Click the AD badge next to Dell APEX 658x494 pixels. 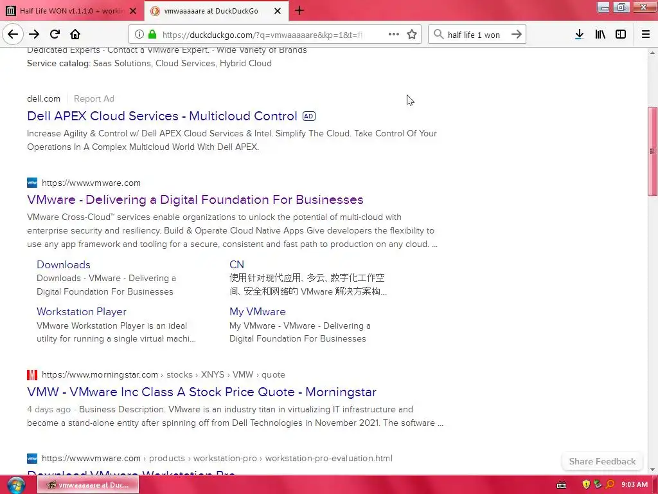coord(309,116)
